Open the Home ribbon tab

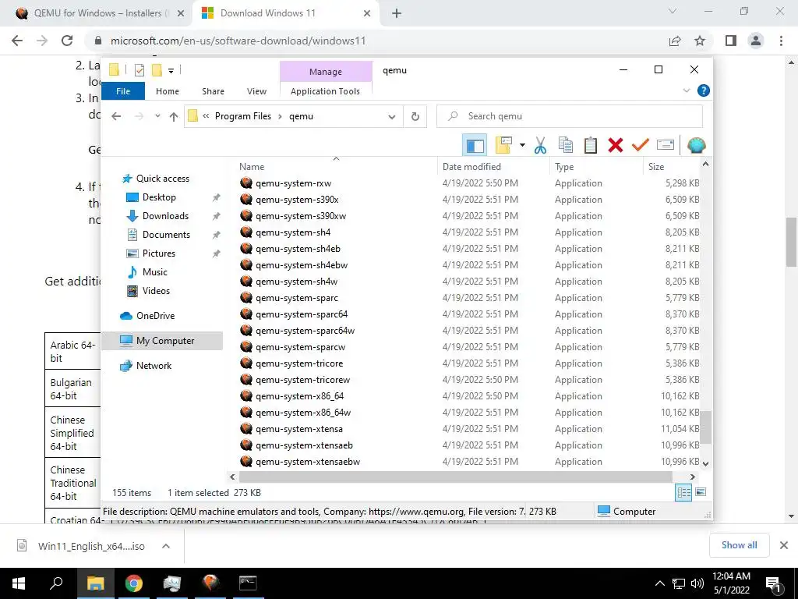tap(168, 91)
